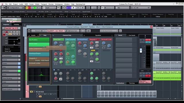
Task: Click the Quantize apply icon in toolbar
Action: (x=132, y=8)
